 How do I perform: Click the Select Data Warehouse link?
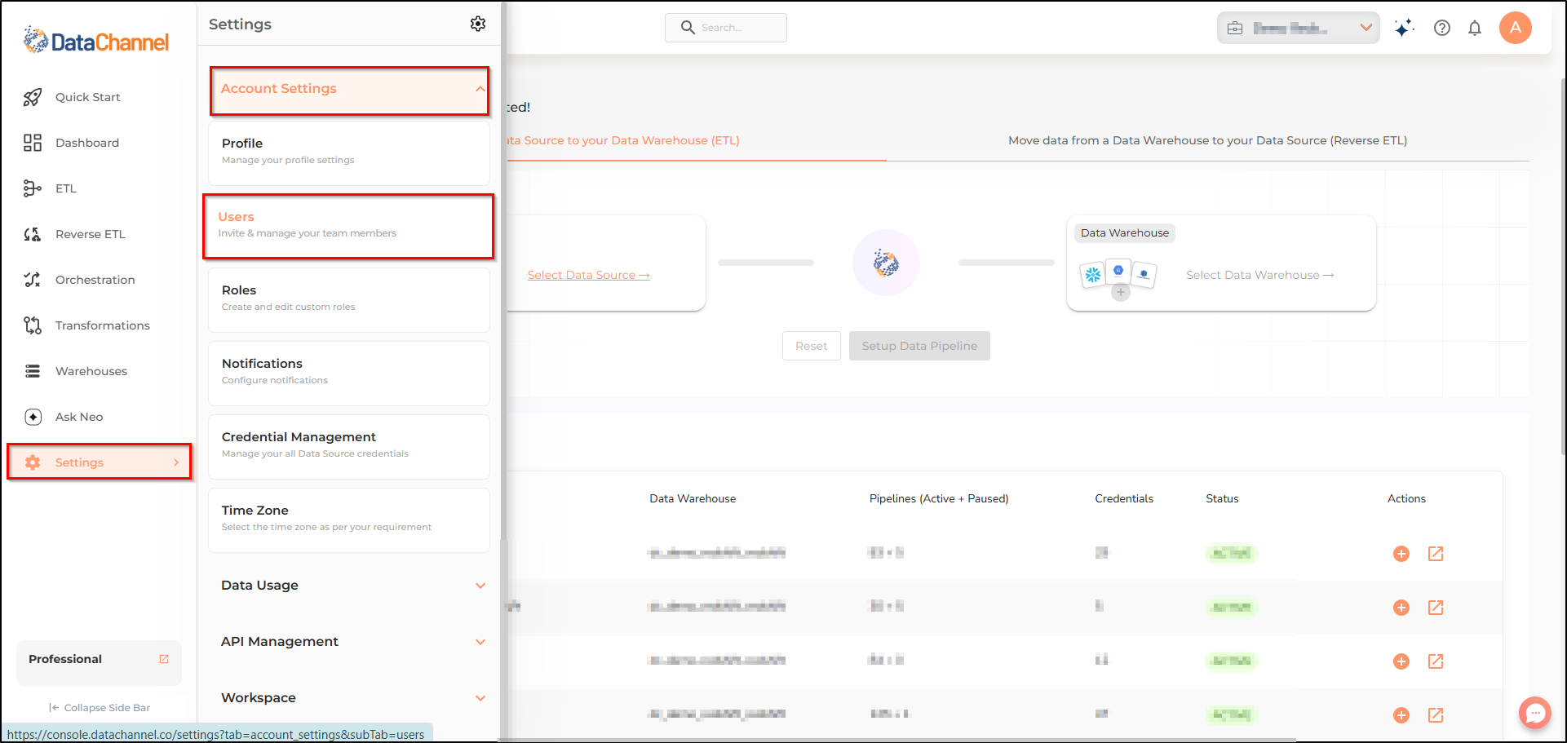(x=1260, y=276)
